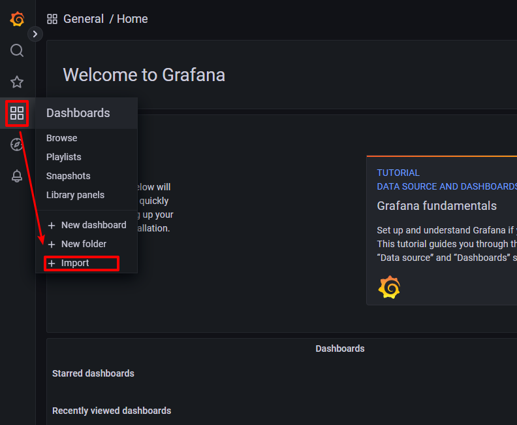Open the Grafana fundamentals tutorial card

442,231
